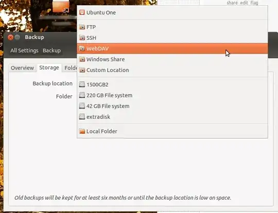The height and width of the screenshot is (213, 278).
Task: Click the Backup location label
Action: tap(53, 83)
